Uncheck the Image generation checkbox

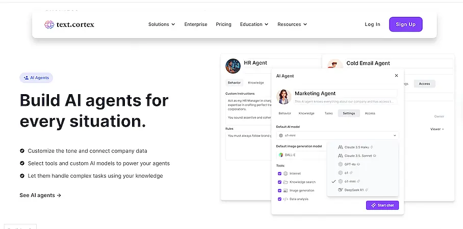pos(279,190)
